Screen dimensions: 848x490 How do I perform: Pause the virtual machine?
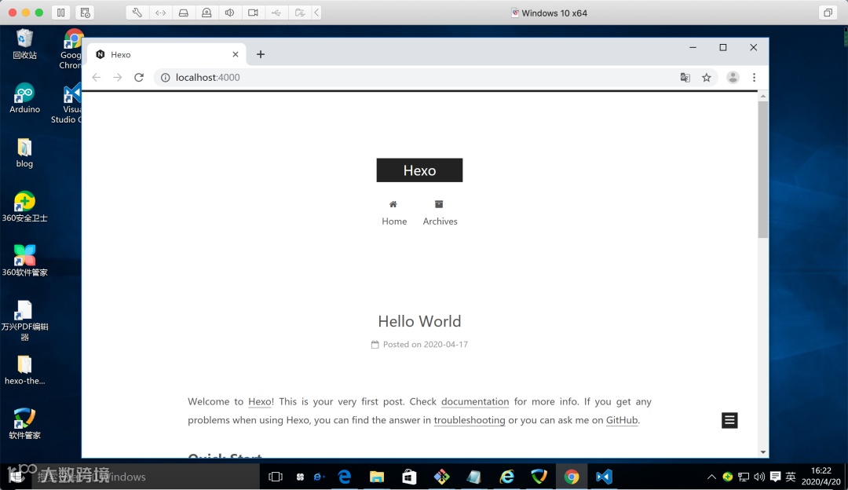click(61, 13)
